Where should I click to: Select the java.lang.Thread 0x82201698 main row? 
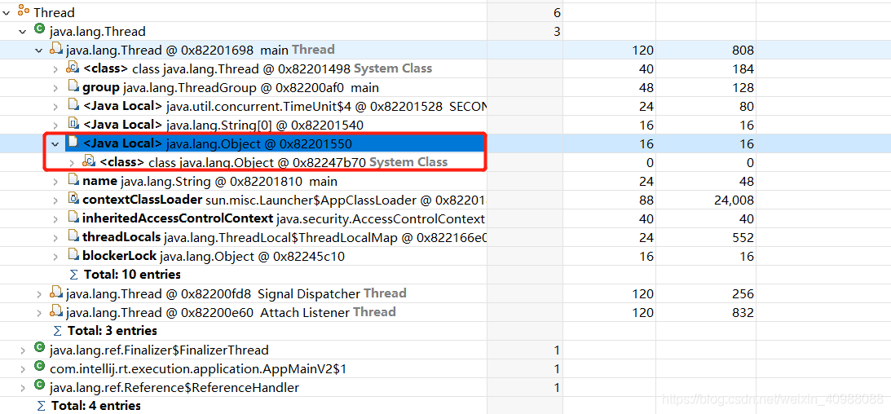(x=201, y=50)
